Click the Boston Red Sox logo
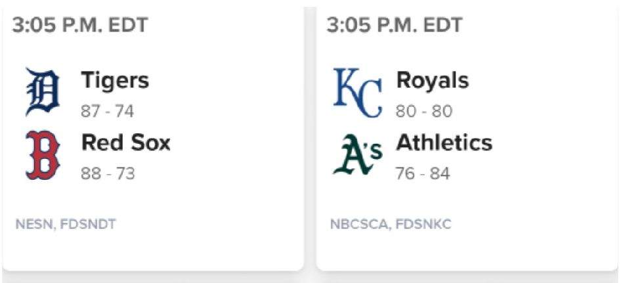Image resolution: width=625 pixels, height=283 pixels. (x=42, y=155)
